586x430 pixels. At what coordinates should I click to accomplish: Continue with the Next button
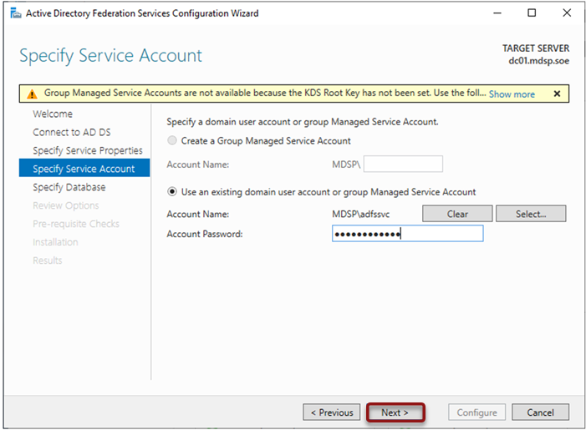tap(395, 412)
